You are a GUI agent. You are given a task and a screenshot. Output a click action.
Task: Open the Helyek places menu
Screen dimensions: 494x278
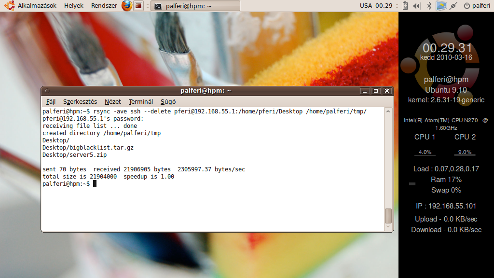(x=74, y=6)
